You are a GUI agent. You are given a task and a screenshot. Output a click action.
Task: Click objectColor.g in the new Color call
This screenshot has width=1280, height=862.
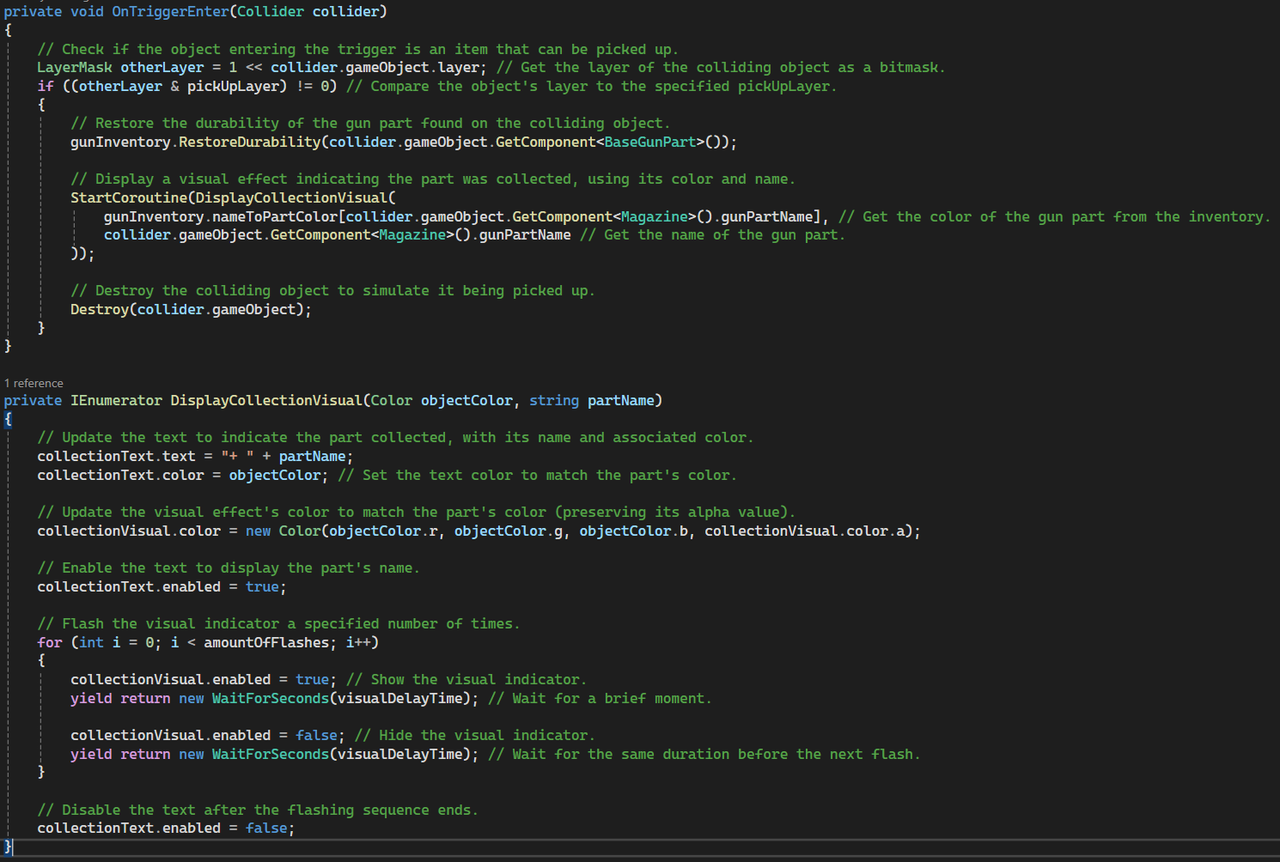[x=509, y=531]
